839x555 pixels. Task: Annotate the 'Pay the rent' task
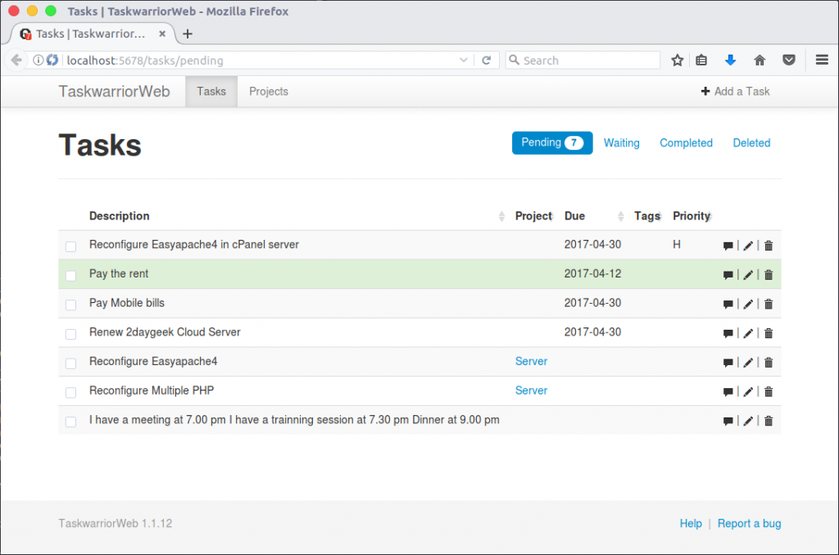point(728,274)
